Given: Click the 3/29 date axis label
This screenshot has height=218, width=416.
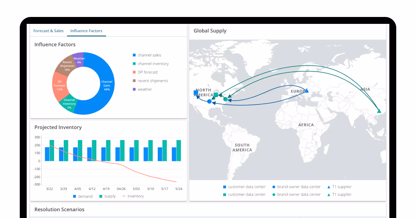Looking at the screenshot, I should point(63,189).
